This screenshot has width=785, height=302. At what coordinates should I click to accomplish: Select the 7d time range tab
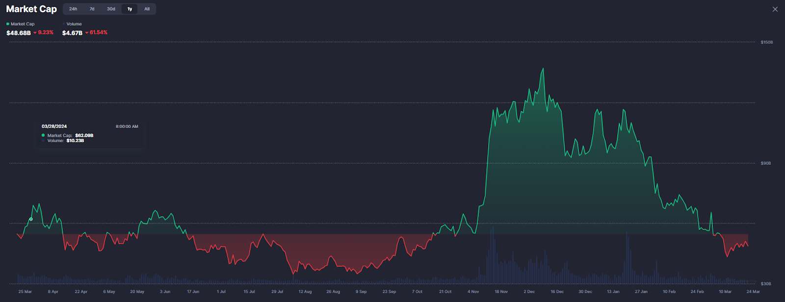point(92,9)
